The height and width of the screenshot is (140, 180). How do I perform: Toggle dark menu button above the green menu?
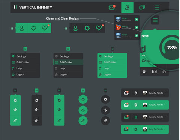(x=112, y=49)
